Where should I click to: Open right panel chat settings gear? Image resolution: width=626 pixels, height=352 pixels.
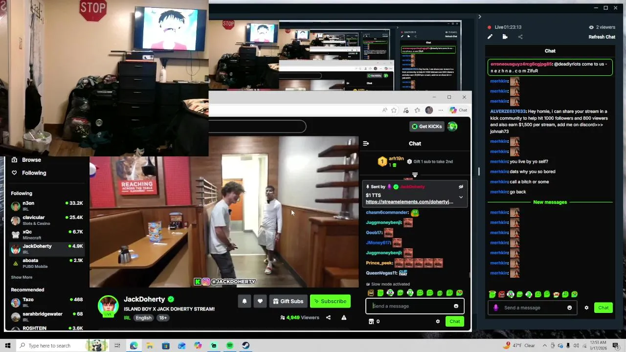tap(586, 308)
